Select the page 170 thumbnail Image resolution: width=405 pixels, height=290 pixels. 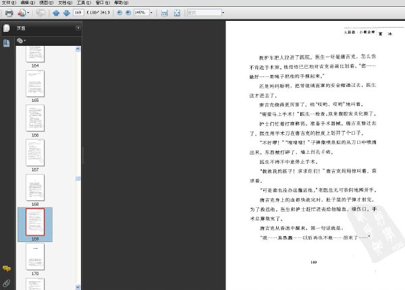tap(35, 257)
